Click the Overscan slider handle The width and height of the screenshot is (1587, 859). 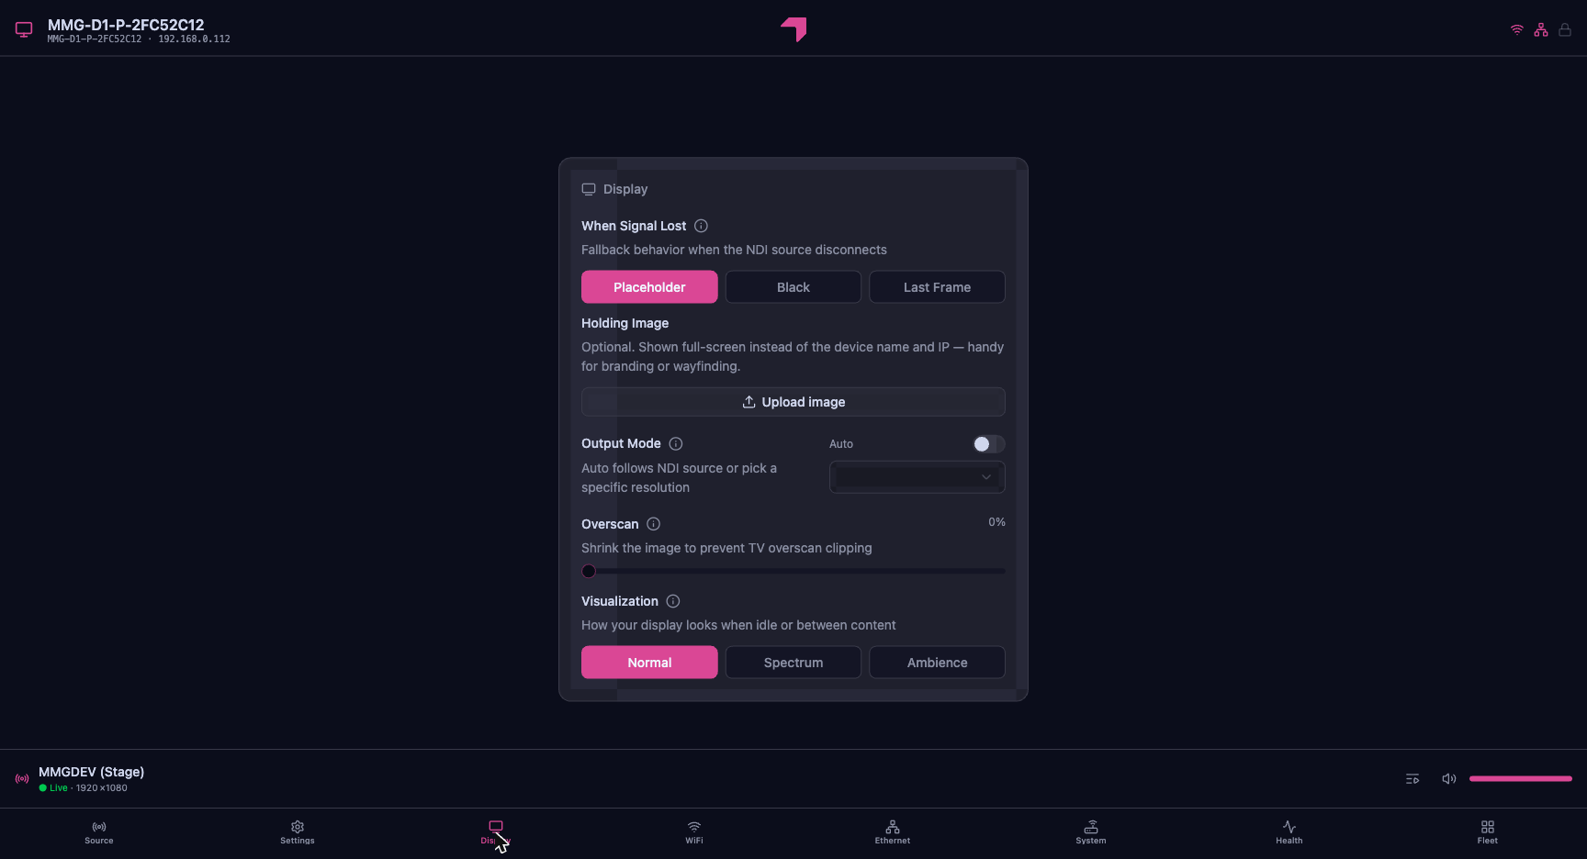tap(589, 571)
